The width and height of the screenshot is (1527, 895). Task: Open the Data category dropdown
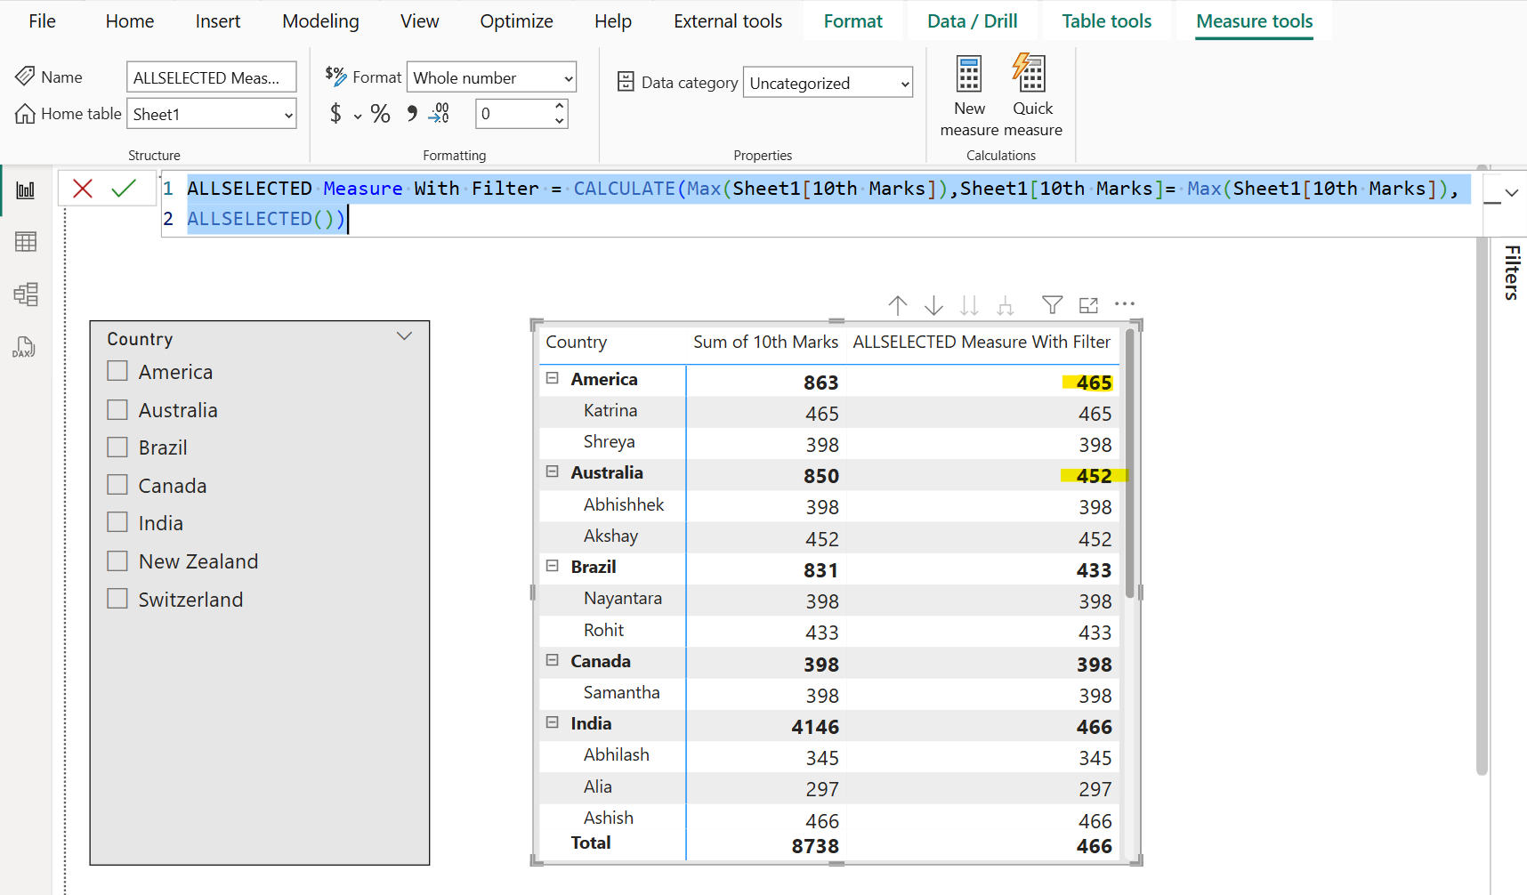click(x=827, y=82)
